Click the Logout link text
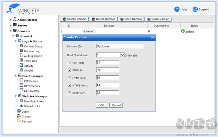218x137 pixels. (x=204, y=9)
